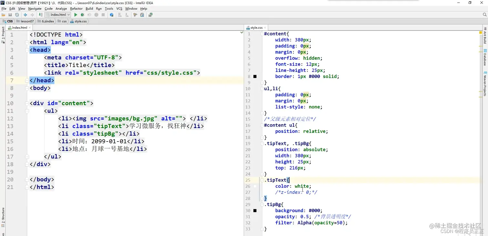488x236 pixels.
Task: Collapse the #content ul rule at line 16
Action: coord(262,125)
